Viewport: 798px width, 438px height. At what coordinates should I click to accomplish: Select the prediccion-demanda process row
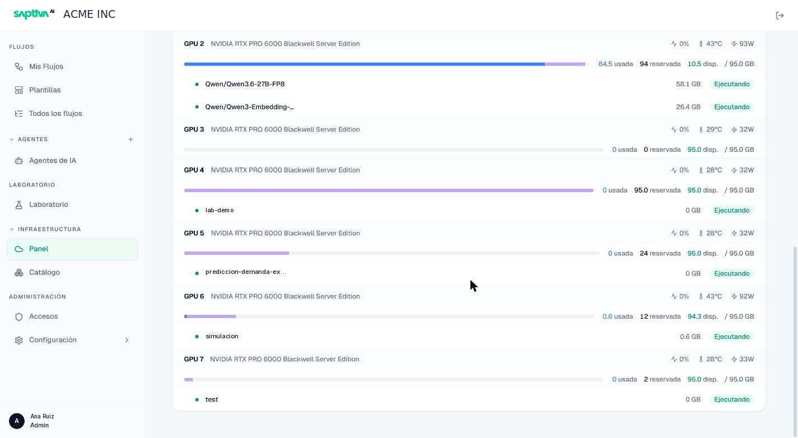(469, 273)
